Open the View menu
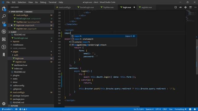 click(x=31, y=2)
